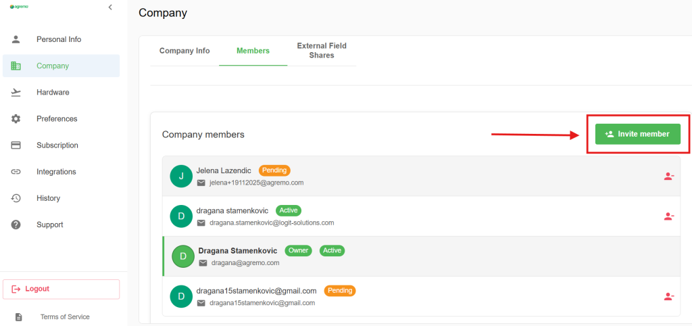692x326 pixels.
Task: Click Dragana Stamenkovic owner avatar
Action: click(x=182, y=256)
